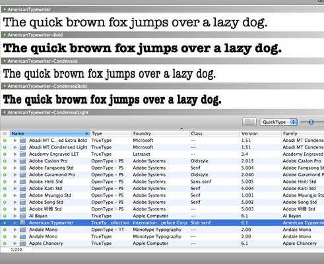Click the Adobe Heiti Std folder icon
The height and width of the screenshot is (264, 324).
[23, 181]
